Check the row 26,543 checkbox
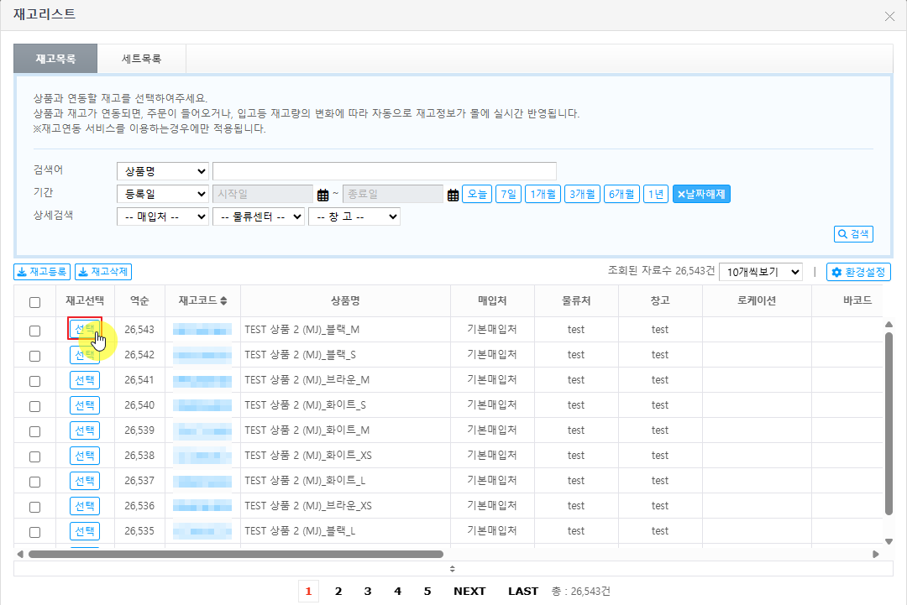The height and width of the screenshot is (605, 907). 34,331
